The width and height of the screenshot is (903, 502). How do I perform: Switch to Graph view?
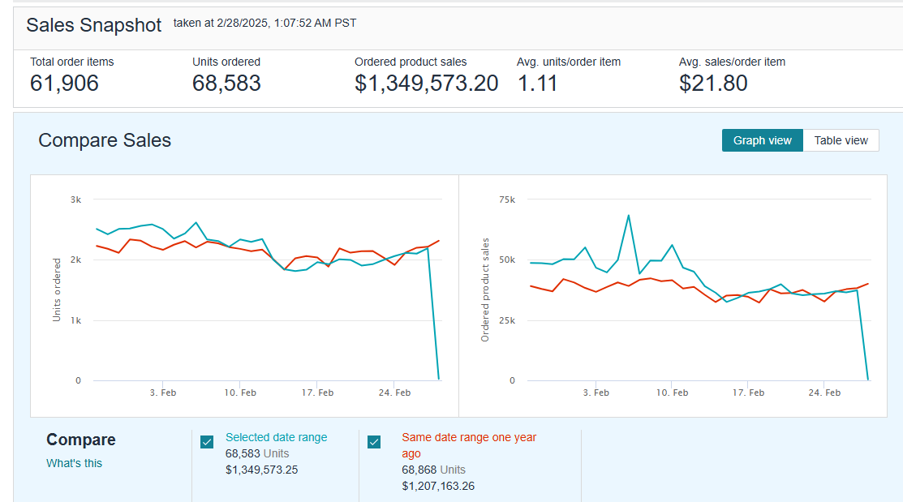click(762, 140)
